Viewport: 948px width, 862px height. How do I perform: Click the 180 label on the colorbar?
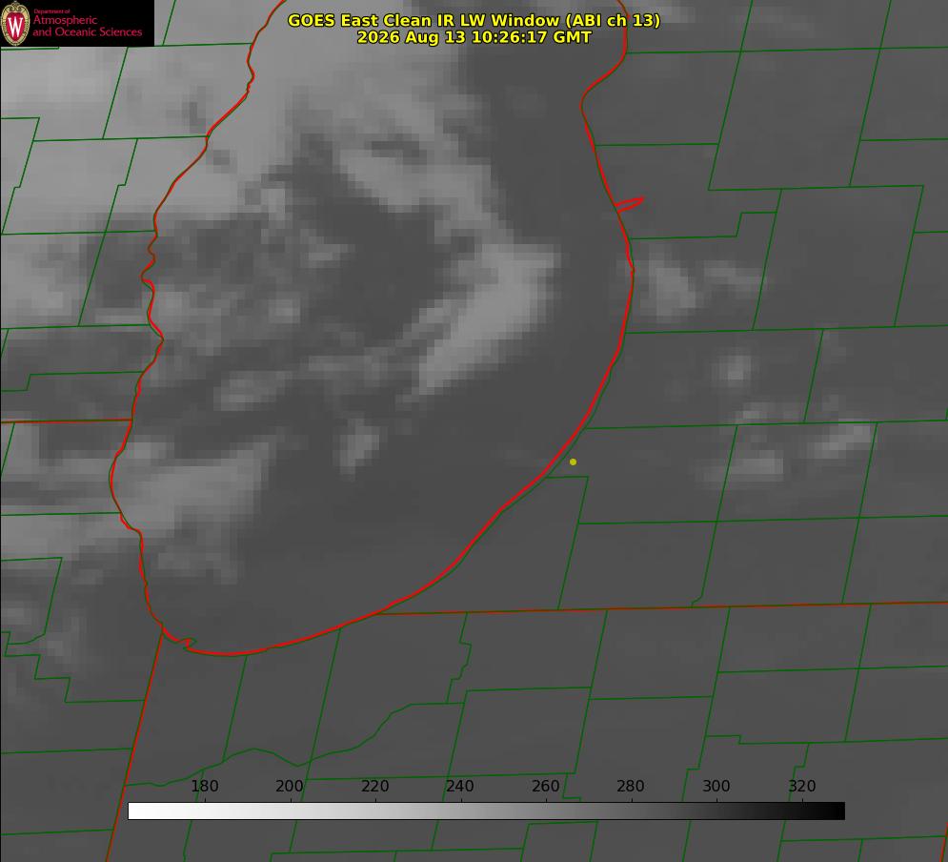[x=204, y=786]
